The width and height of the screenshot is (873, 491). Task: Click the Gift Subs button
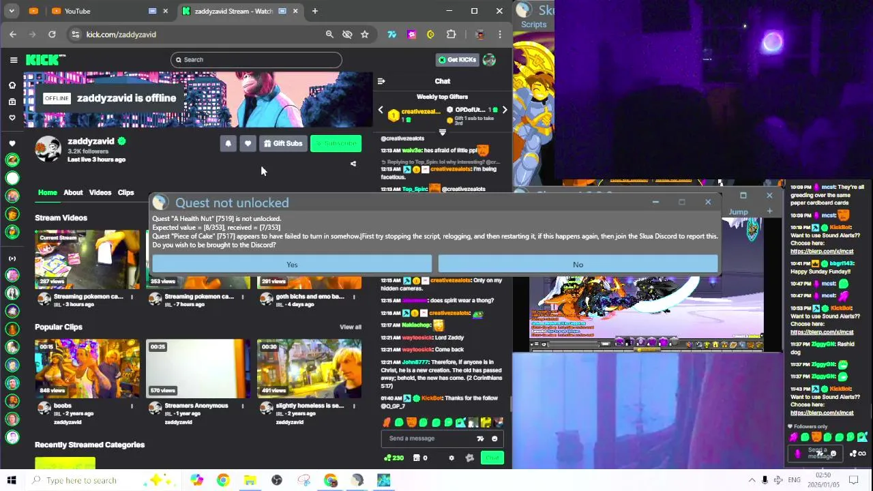(x=282, y=143)
